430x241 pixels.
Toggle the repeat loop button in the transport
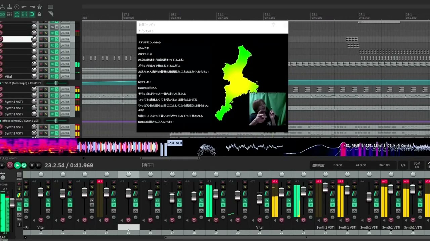[24, 165]
